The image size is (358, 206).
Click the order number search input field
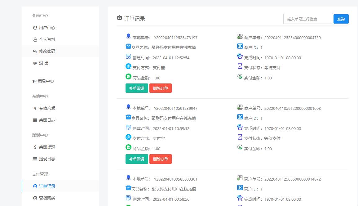tap(307, 19)
